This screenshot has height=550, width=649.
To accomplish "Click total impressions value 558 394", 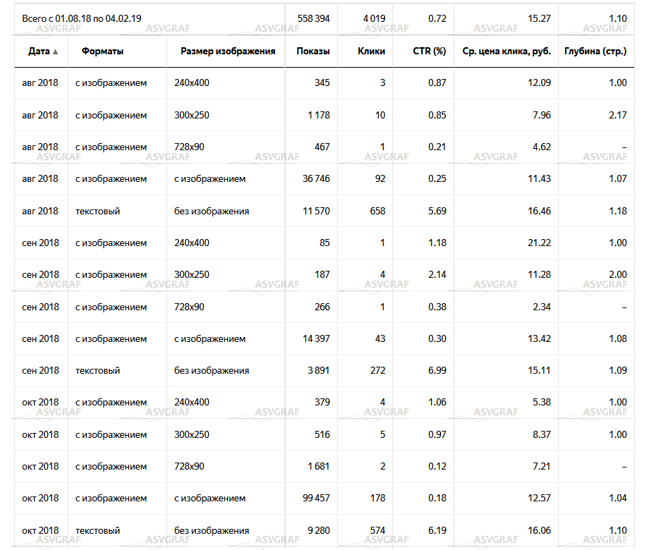I will (x=313, y=18).
